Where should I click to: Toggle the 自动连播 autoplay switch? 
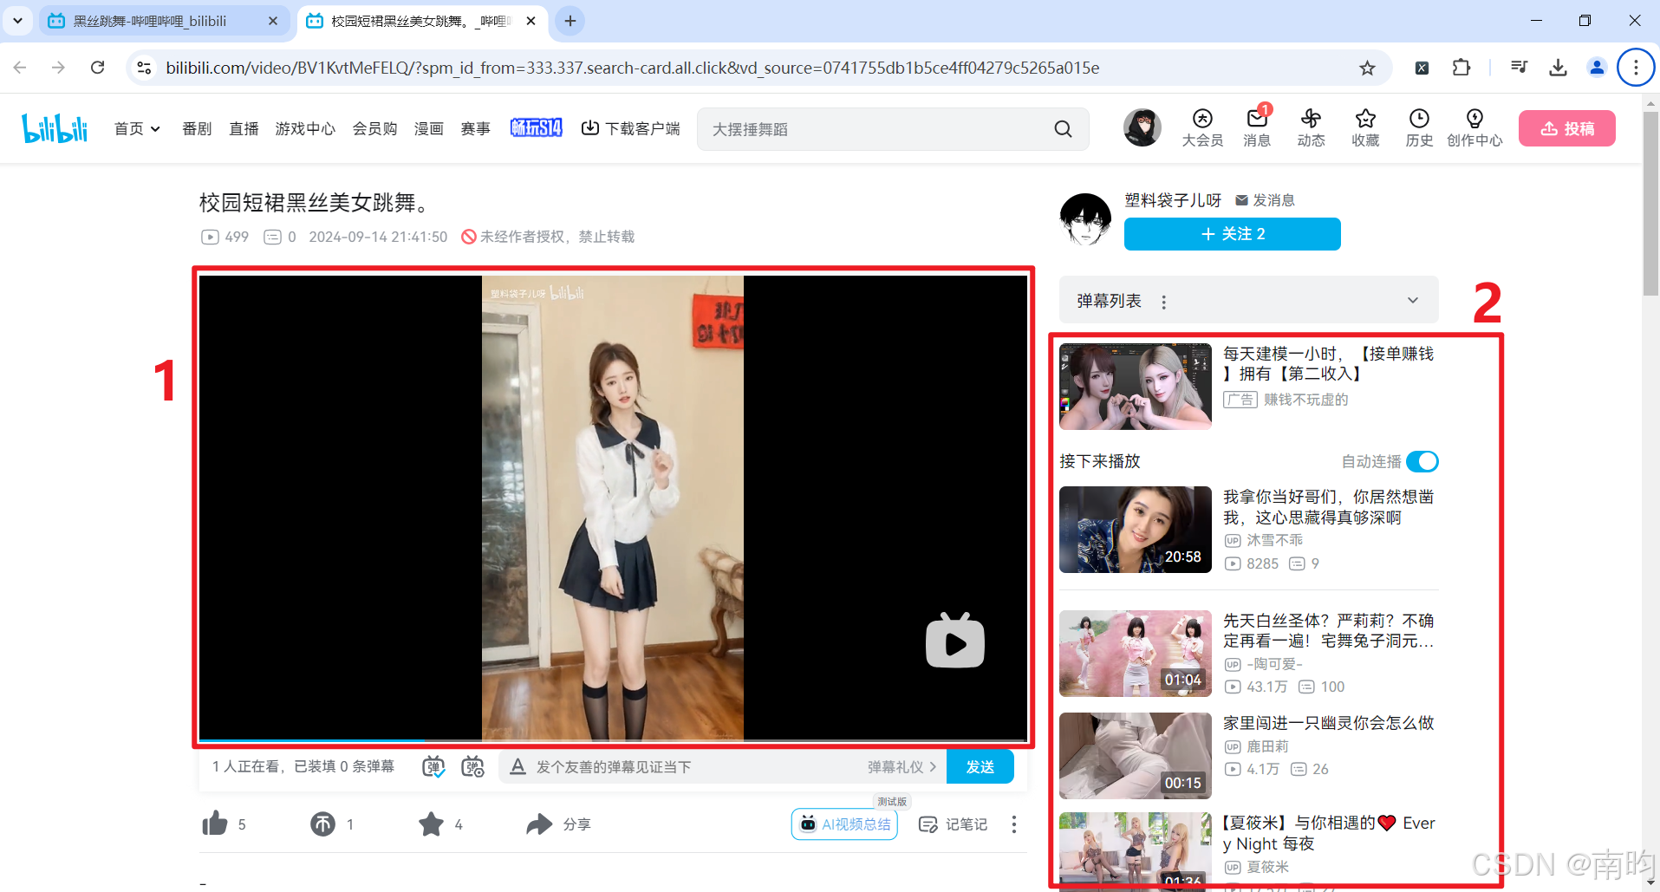[x=1422, y=461]
